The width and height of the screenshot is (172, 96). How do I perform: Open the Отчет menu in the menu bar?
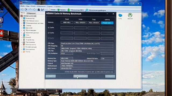click(33, 6)
